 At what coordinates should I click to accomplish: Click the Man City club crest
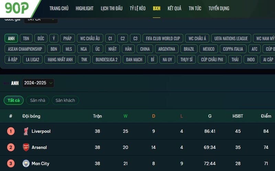tap(26, 163)
